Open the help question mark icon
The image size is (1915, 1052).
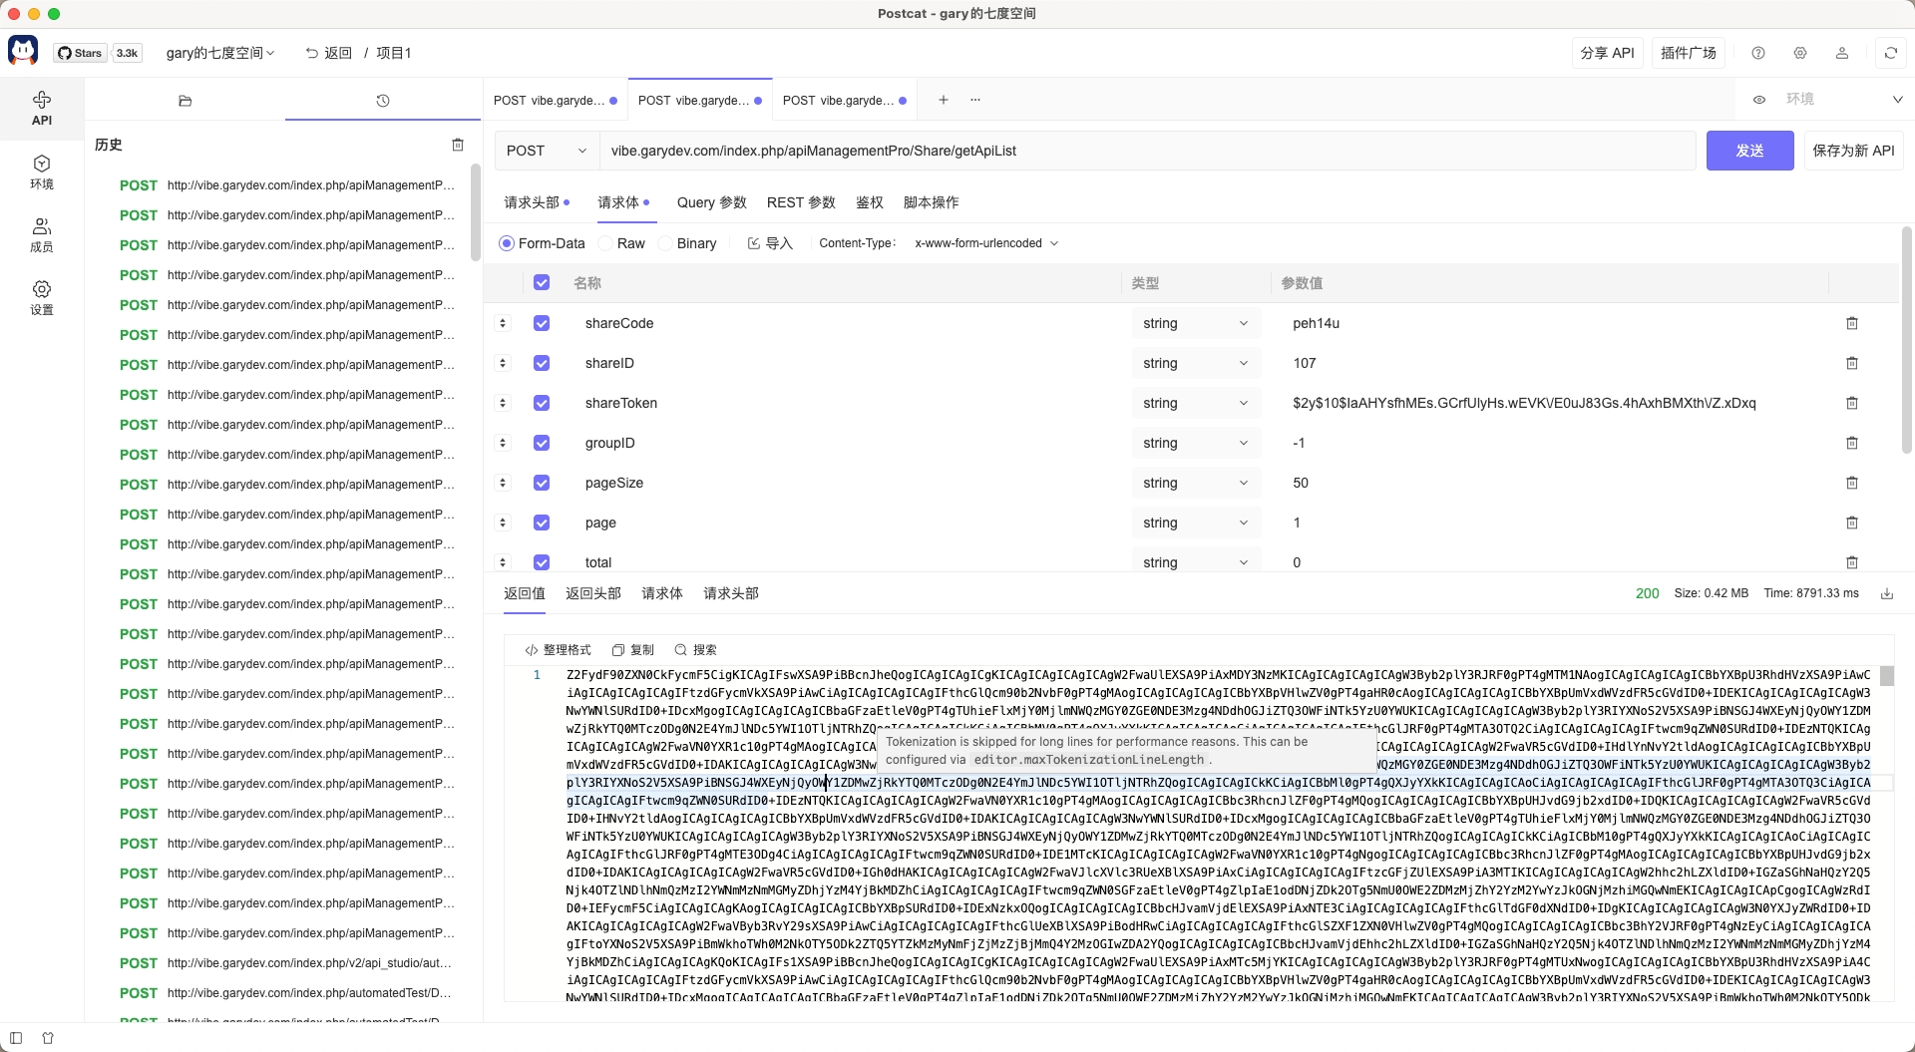(x=1758, y=53)
